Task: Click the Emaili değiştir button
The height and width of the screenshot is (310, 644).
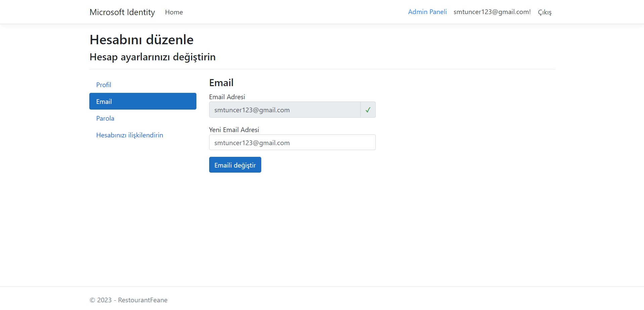Action: pyautogui.click(x=235, y=165)
